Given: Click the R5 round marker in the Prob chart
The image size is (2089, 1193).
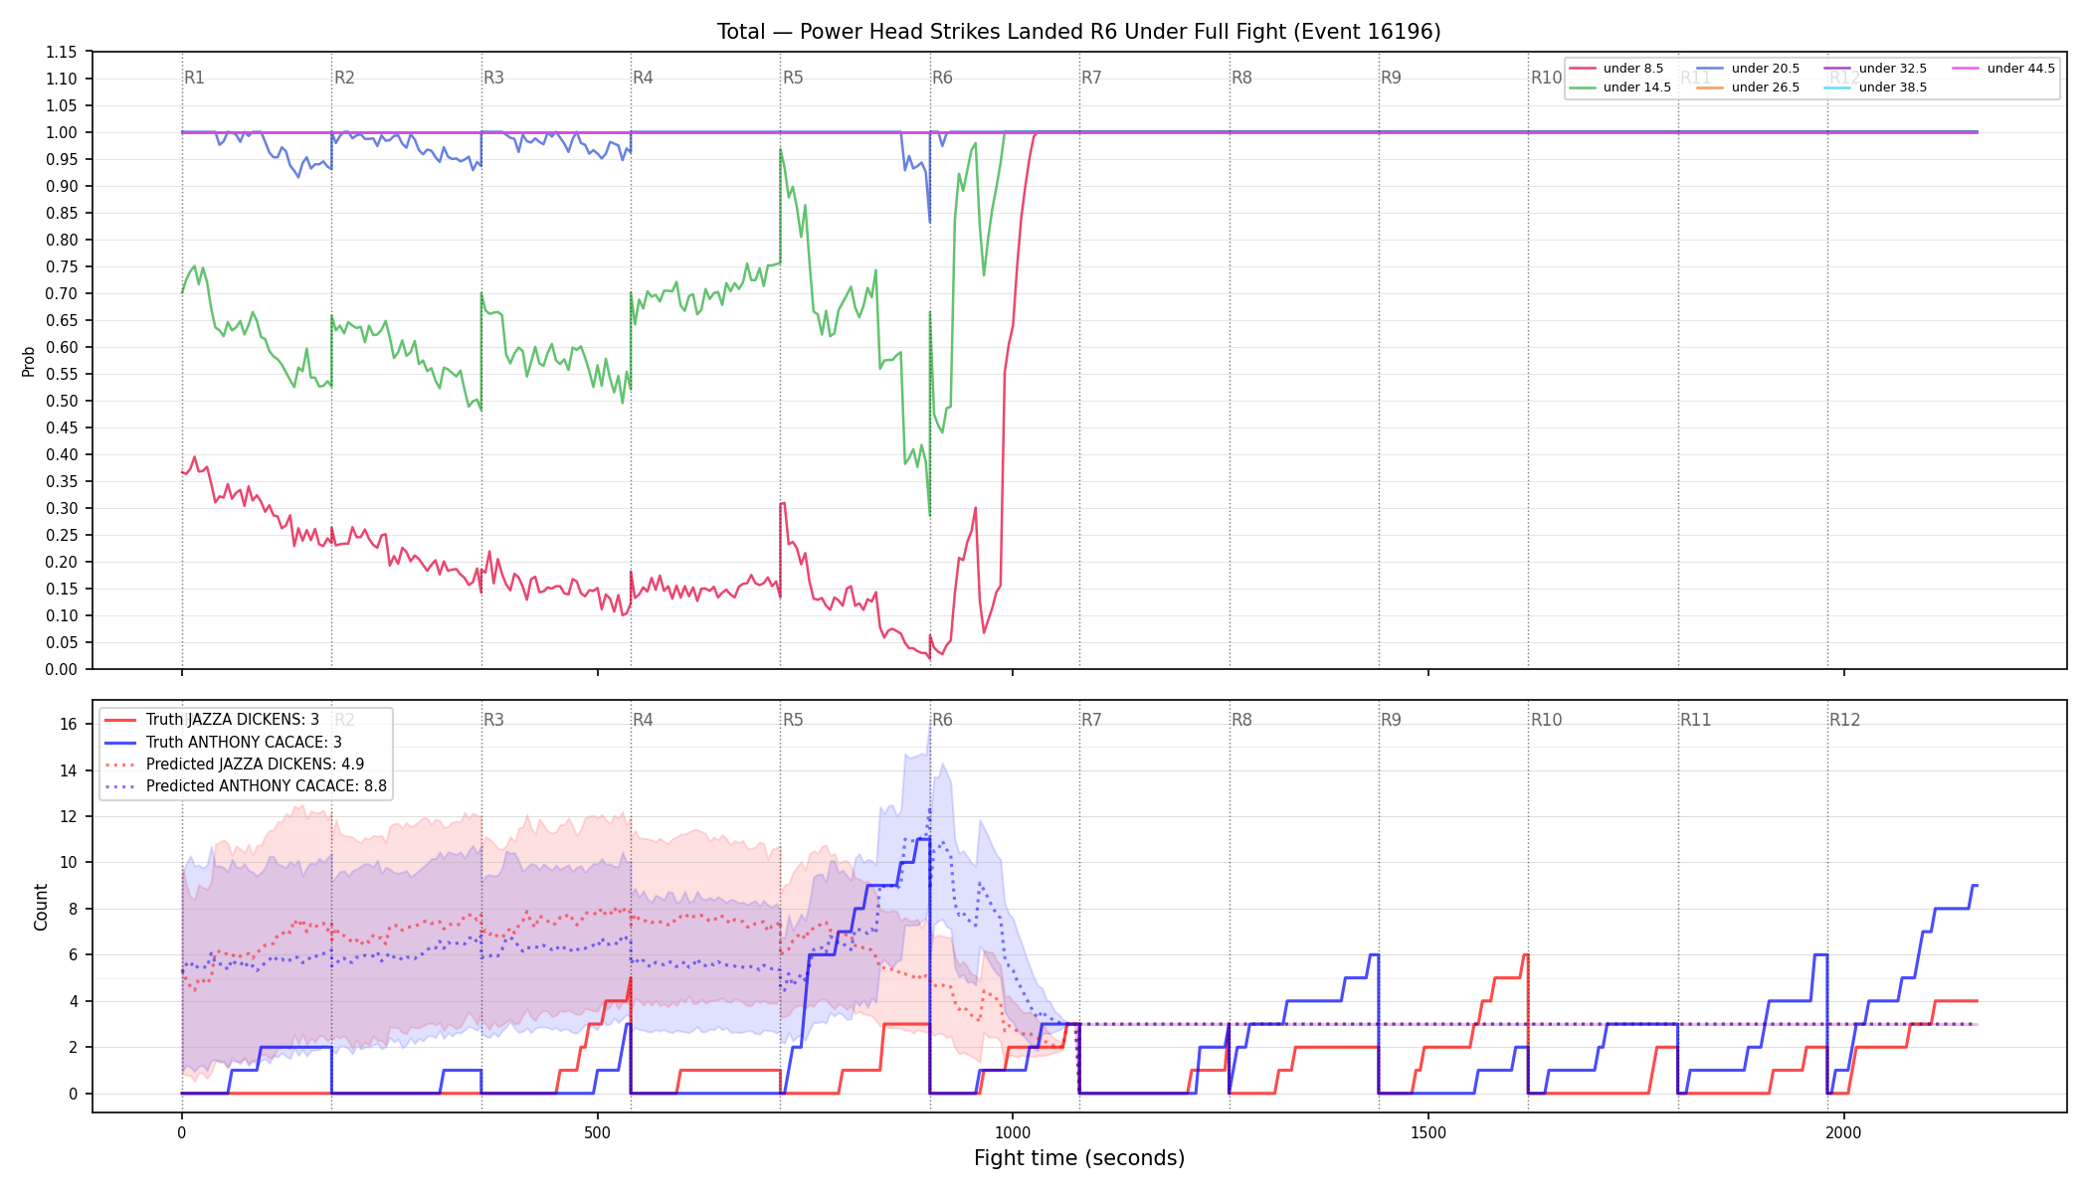Looking at the screenshot, I should point(793,78).
